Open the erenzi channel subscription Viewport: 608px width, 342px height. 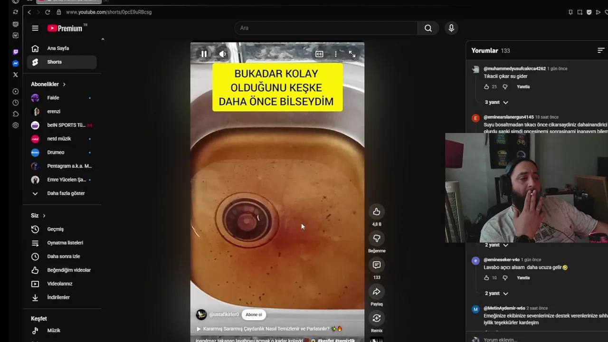click(62, 112)
